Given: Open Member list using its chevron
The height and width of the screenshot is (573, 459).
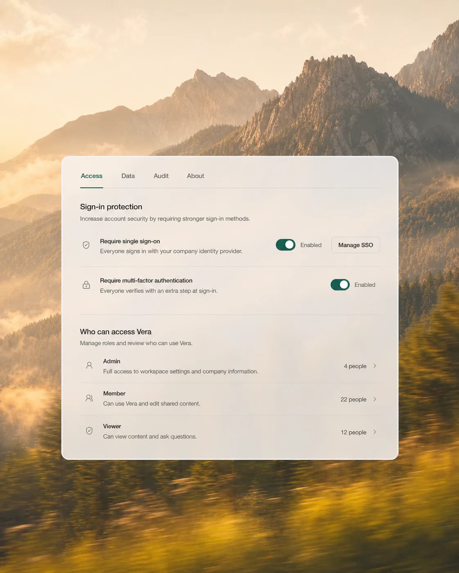Looking at the screenshot, I should [375, 399].
